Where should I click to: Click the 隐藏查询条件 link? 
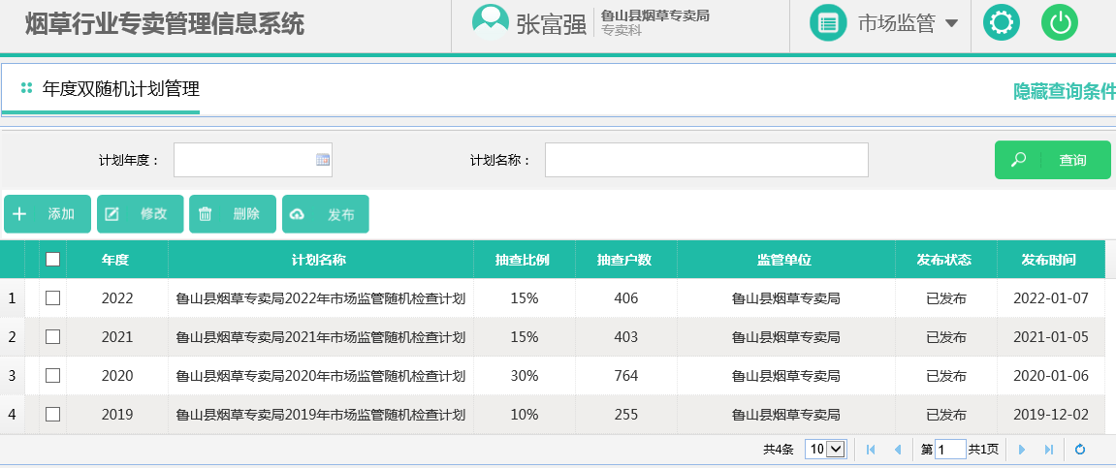(1065, 91)
